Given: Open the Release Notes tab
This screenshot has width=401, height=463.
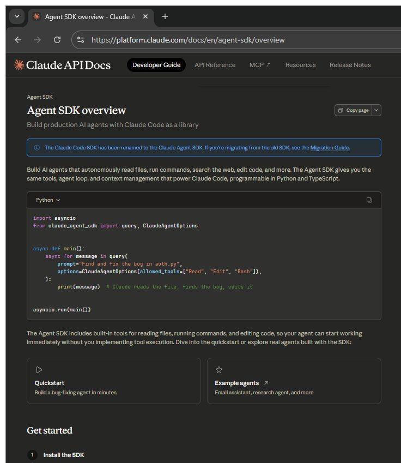Looking at the screenshot, I should pyautogui.click(x=350, y=65).
